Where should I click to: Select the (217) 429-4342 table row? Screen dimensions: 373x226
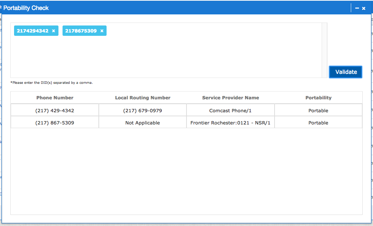click(54, 110)
